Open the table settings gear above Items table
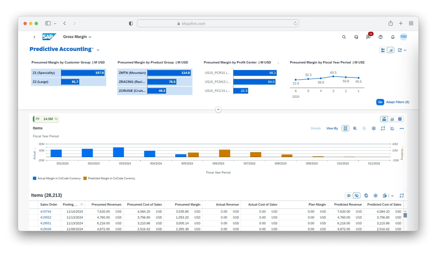The height and width of the screenshot is (257, 434). [x=375, y=195]
